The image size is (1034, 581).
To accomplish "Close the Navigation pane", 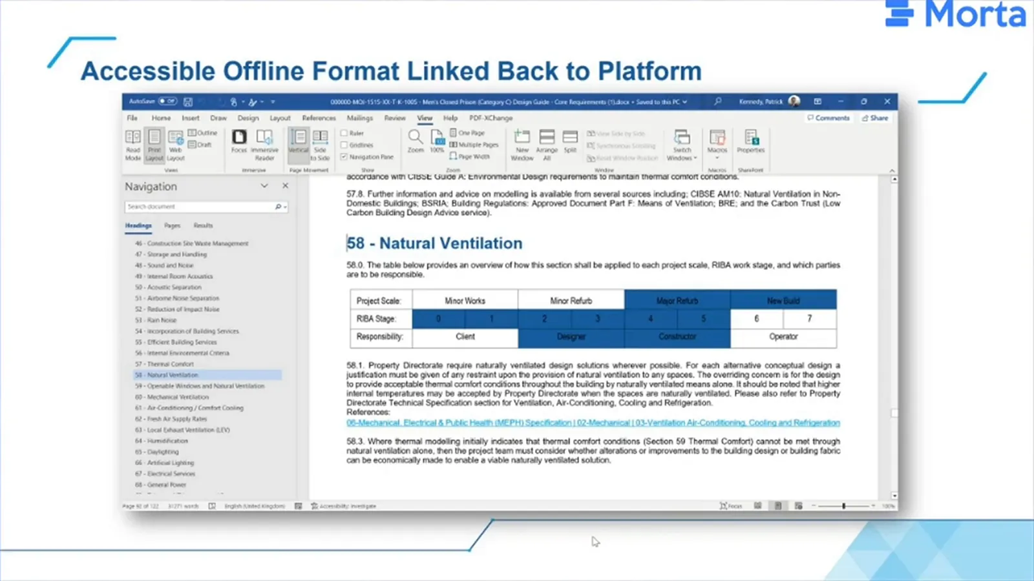I will click(285, 186).
